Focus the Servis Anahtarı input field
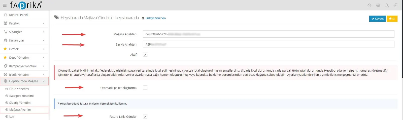 pos(268,44)
